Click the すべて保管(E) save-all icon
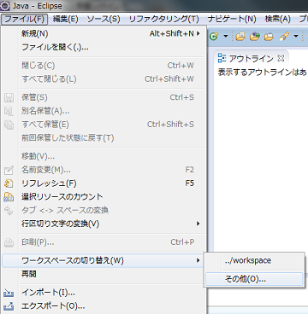 9,125
